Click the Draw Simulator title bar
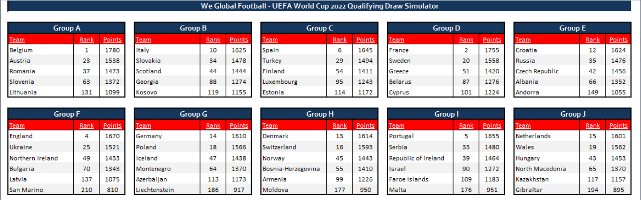Image resolution: width=641 pixels, height=200 pixels. [x=320, y=6]
